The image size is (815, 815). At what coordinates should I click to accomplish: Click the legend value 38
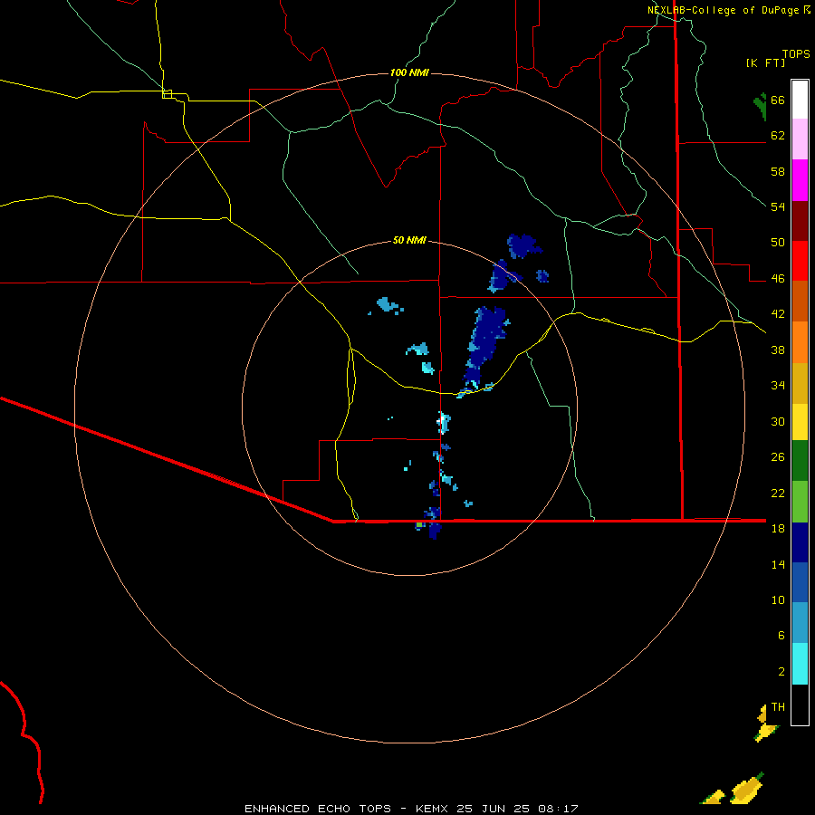[x=778, y=350]
